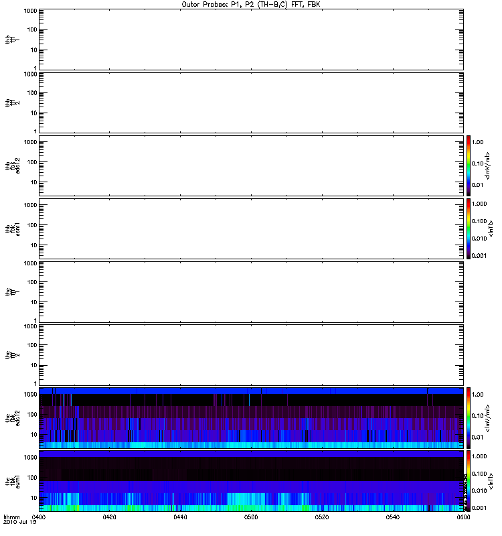502x536 pixels.
Task: Click the '2010 Jul 15' date label
Action: 20,522
